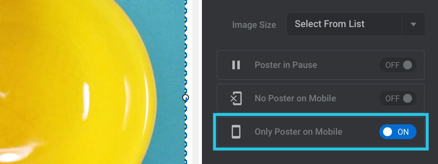Open the Image Size dropdown arrow
The height and width of the screenshot is (164, 438).
click(x=414, y=24)
